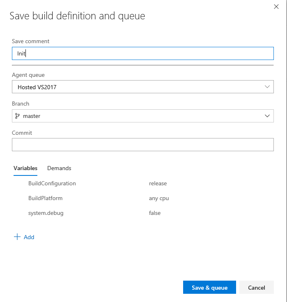The height and width of the screenshot is (302, 287).
Task: Cancel the save and queue dialog
Action: [x=256, y=288]
